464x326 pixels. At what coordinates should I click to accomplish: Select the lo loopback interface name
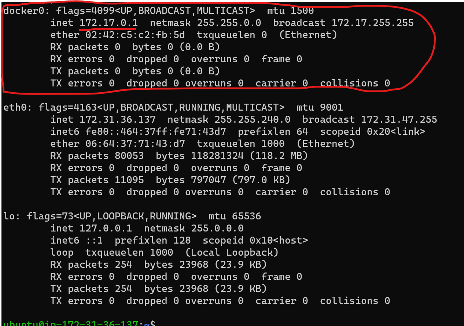[x=8, y=216]
